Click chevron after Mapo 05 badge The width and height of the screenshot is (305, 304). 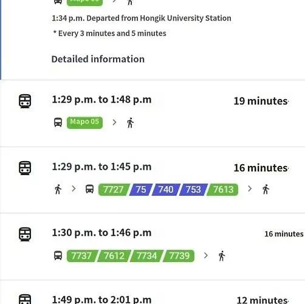click(x=114, y=122)
